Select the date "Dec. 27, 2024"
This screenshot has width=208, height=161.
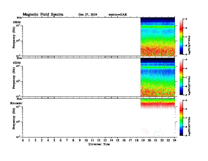[x=88, y=15]
